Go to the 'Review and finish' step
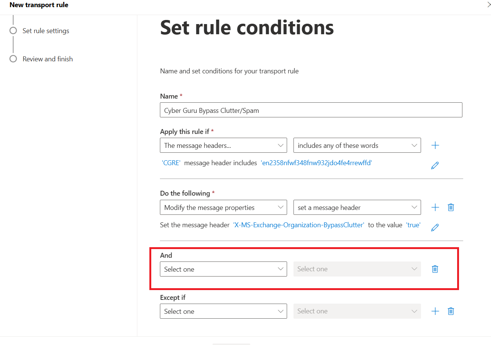491x345 pixels. 48,59
